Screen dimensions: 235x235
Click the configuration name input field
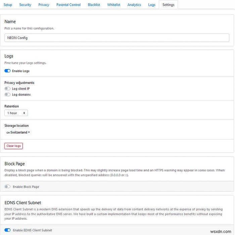pyautogui.click(x=117, y=38)
